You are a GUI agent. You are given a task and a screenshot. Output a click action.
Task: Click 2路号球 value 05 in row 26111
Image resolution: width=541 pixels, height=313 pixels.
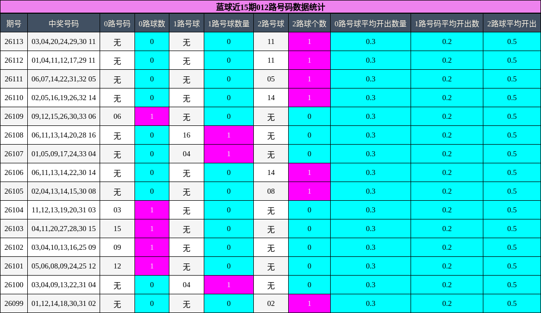[x=271, y=79]
